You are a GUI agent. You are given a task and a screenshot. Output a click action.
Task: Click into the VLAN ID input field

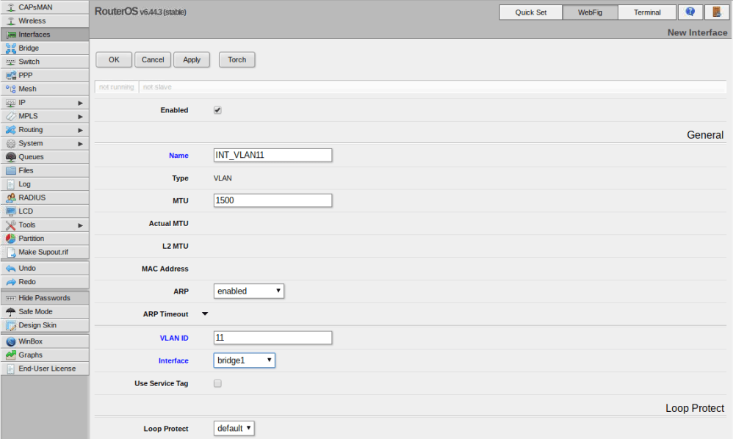pos(272,338)
